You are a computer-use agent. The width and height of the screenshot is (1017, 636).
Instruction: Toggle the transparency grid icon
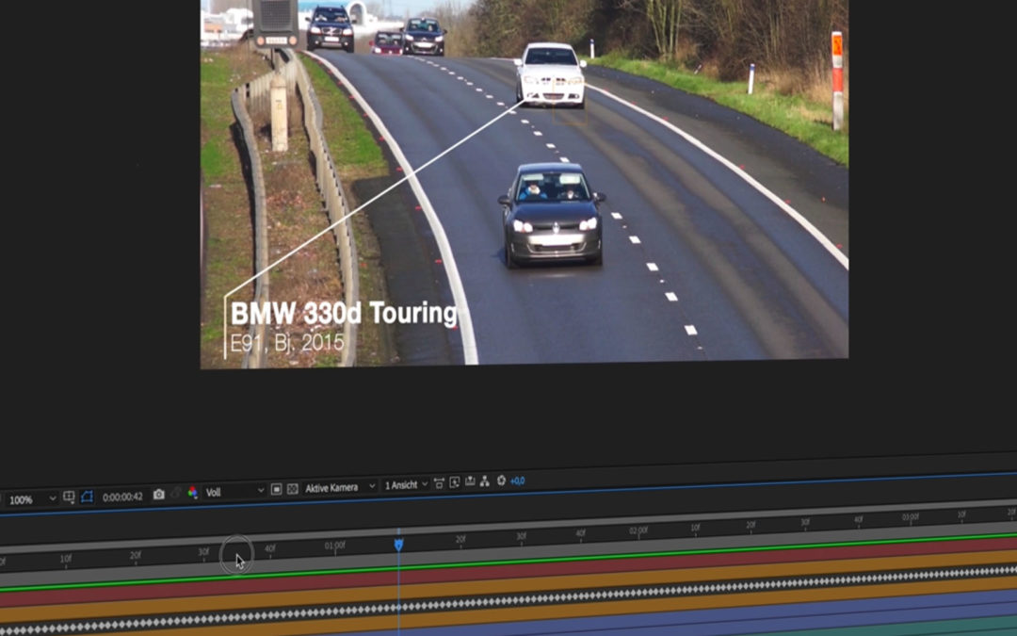293,489
